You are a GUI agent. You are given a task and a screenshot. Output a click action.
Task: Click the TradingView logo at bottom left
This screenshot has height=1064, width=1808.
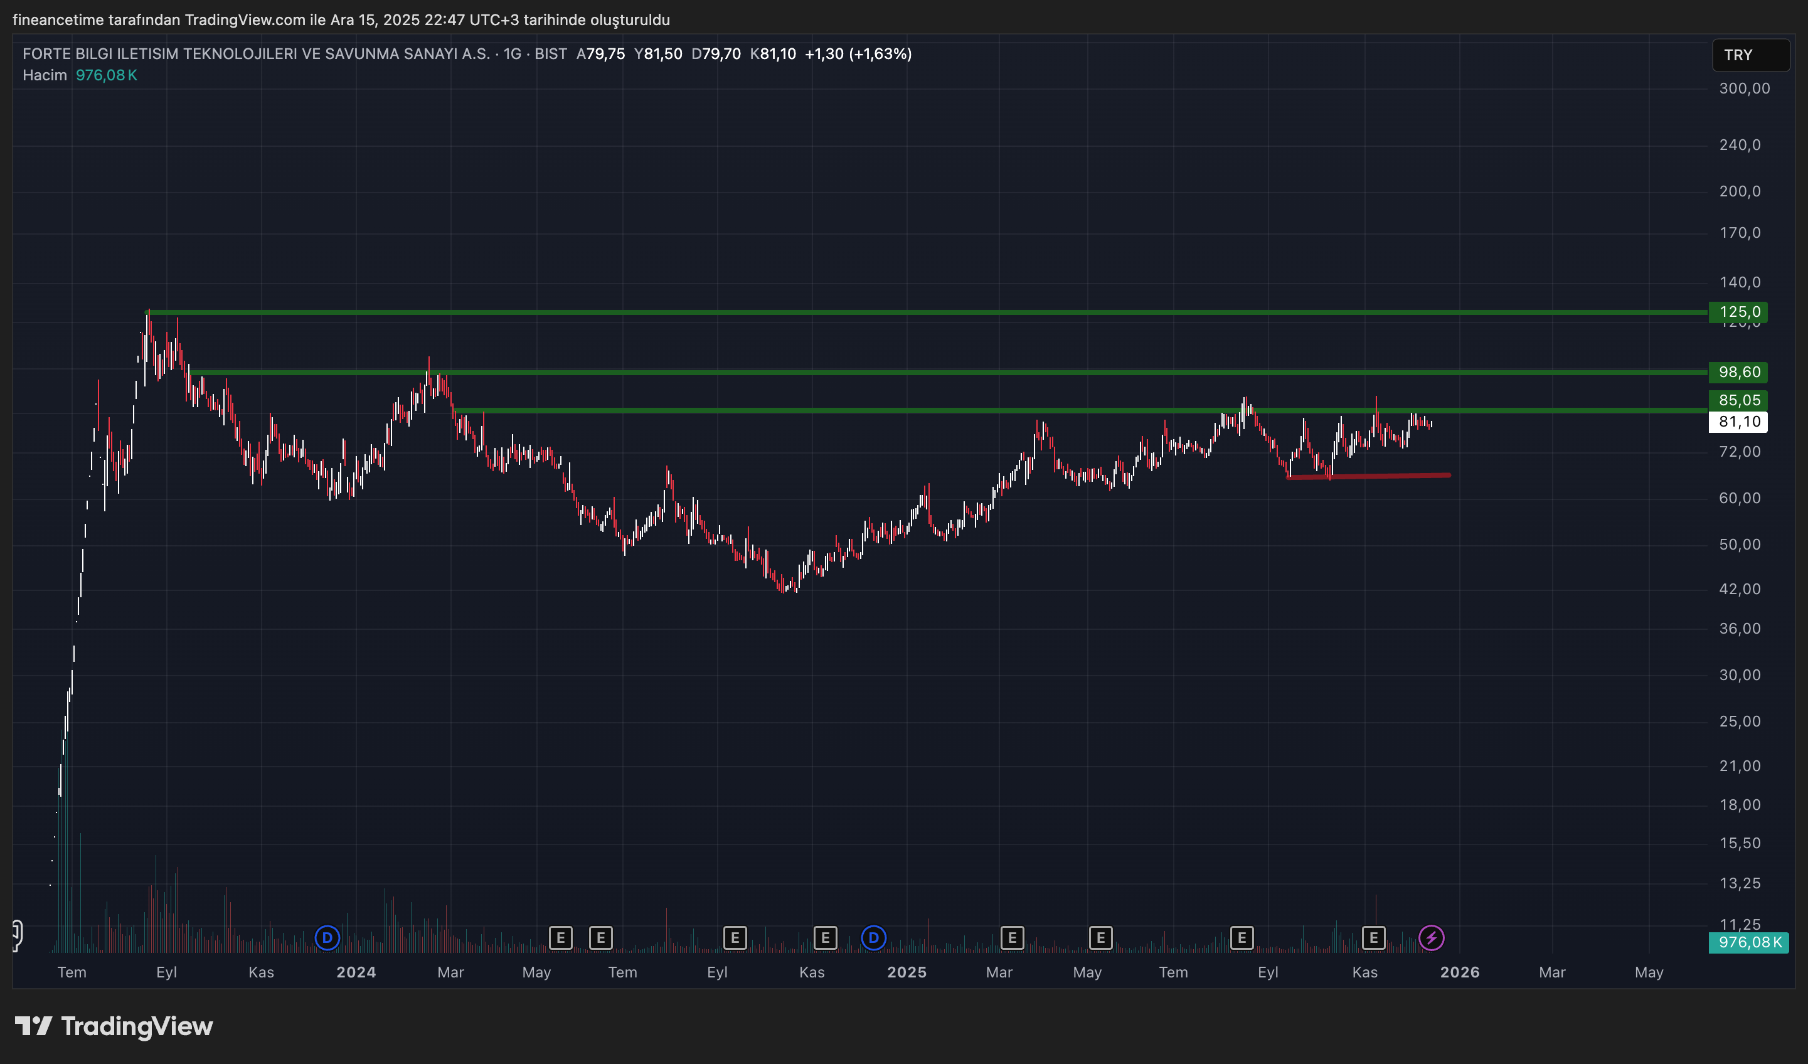point(115,1027)
